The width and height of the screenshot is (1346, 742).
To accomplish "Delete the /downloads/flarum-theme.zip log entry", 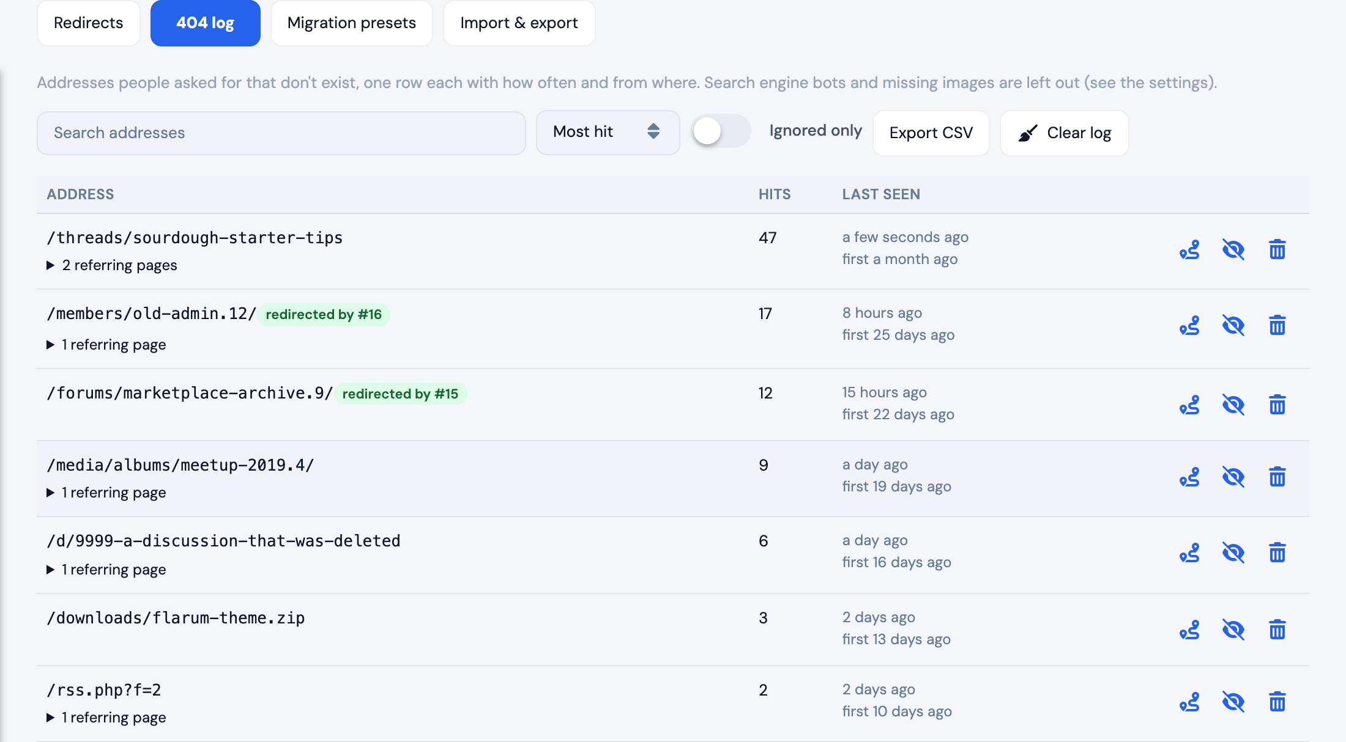I will pos(1277,630).
